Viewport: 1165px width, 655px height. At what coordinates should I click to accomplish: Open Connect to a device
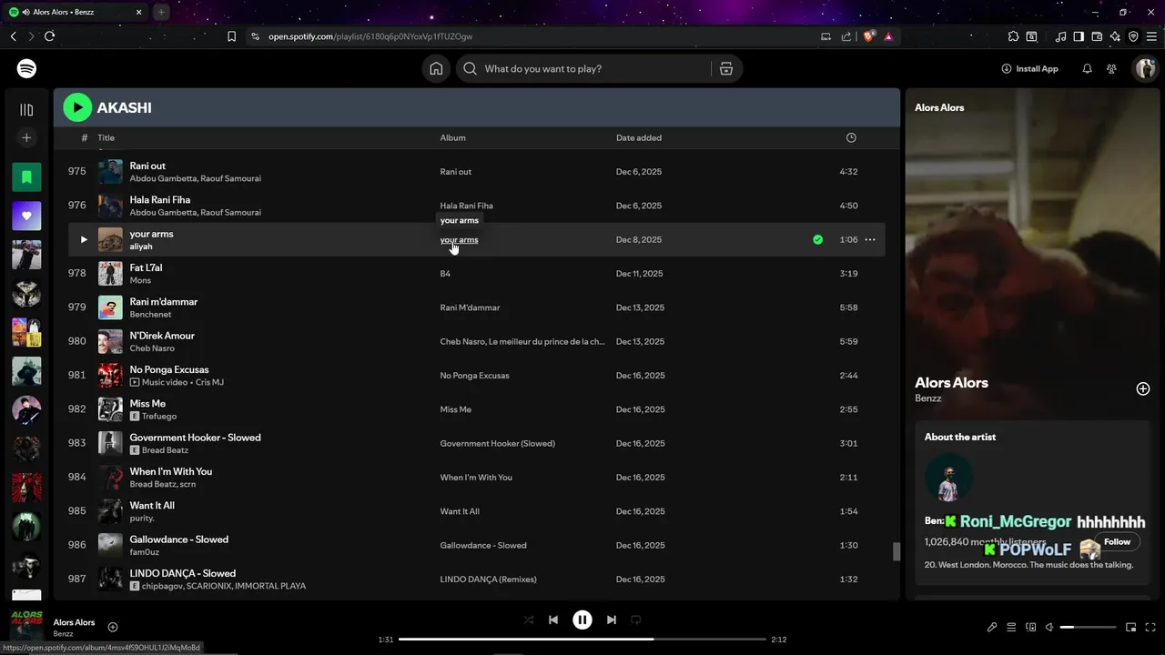pos(1030,627)
